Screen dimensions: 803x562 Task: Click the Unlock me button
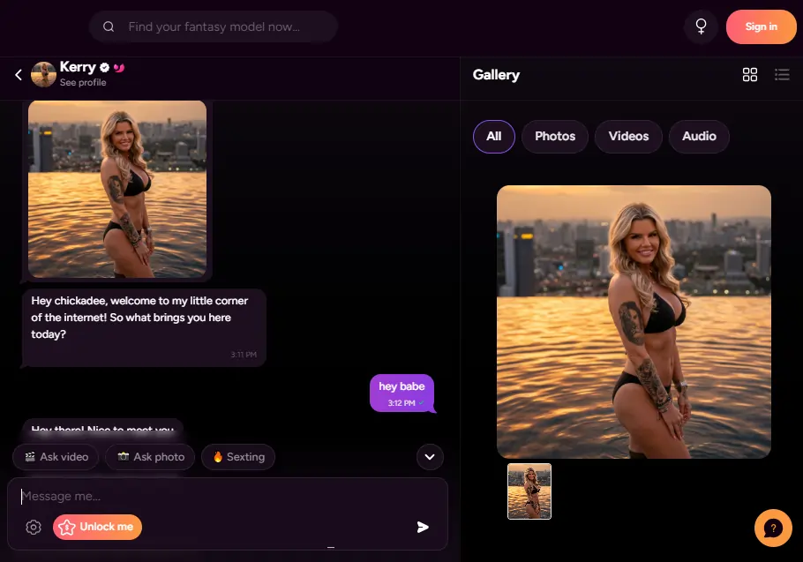tap(97, 528)
